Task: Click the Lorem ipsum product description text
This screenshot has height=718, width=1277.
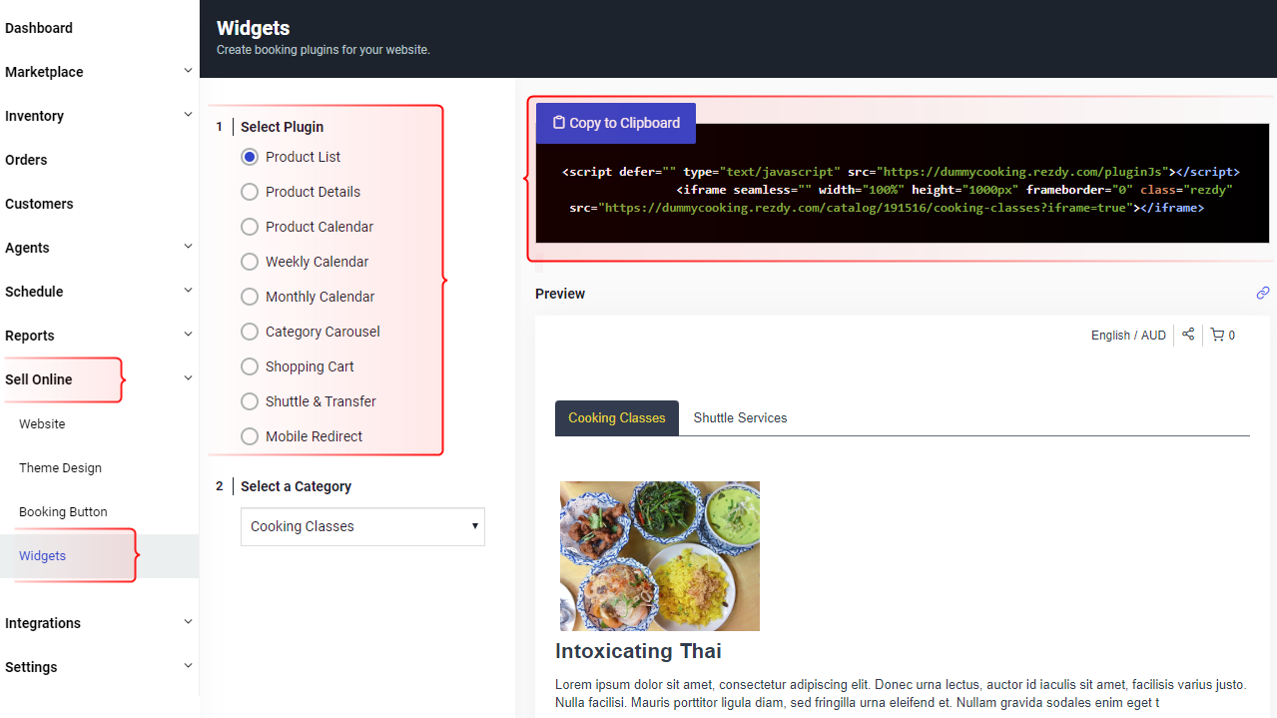Action: [901, 693]
